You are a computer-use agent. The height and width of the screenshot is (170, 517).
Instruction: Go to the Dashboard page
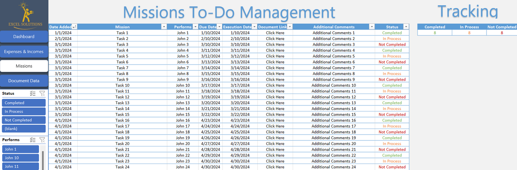tap(24, 37)
